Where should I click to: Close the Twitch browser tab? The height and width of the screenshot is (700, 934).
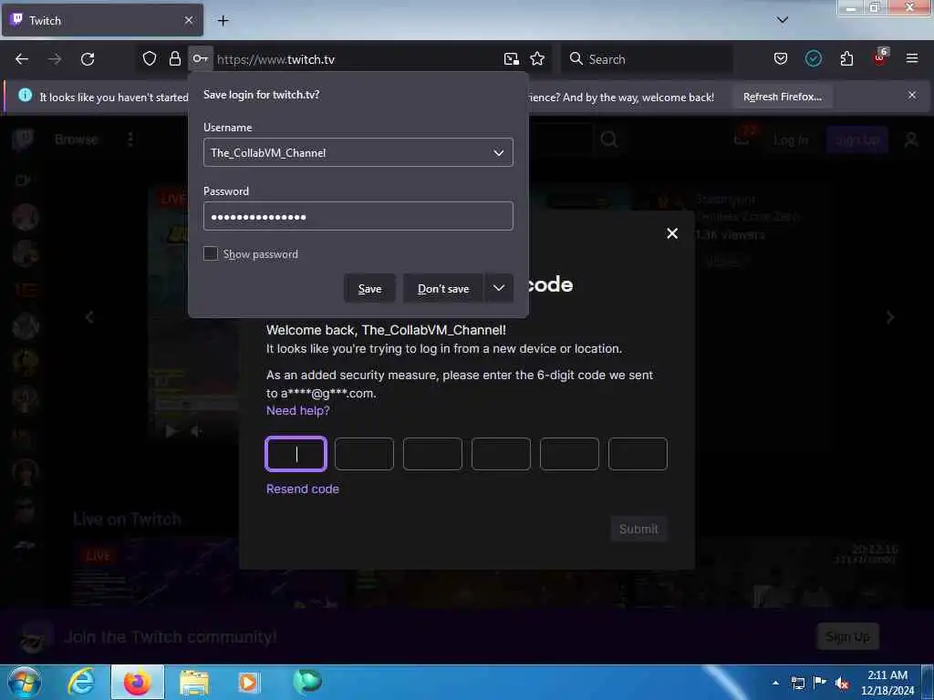coord(189,20)
